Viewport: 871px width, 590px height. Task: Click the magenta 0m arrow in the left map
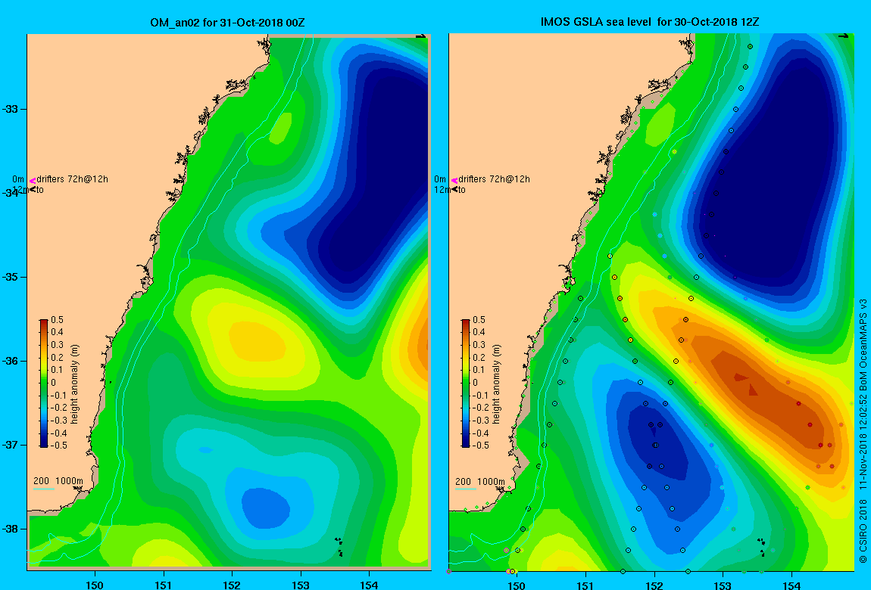pos(33,180)
